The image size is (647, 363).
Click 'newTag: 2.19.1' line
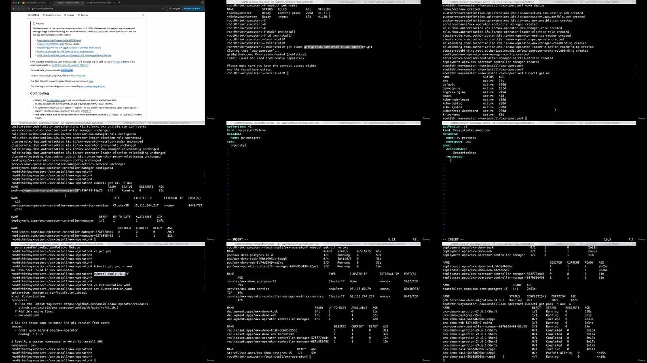[x=31, y=334]
